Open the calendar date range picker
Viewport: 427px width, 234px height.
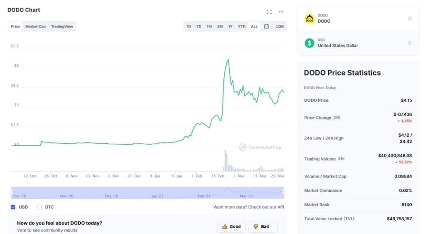point(267,27)
